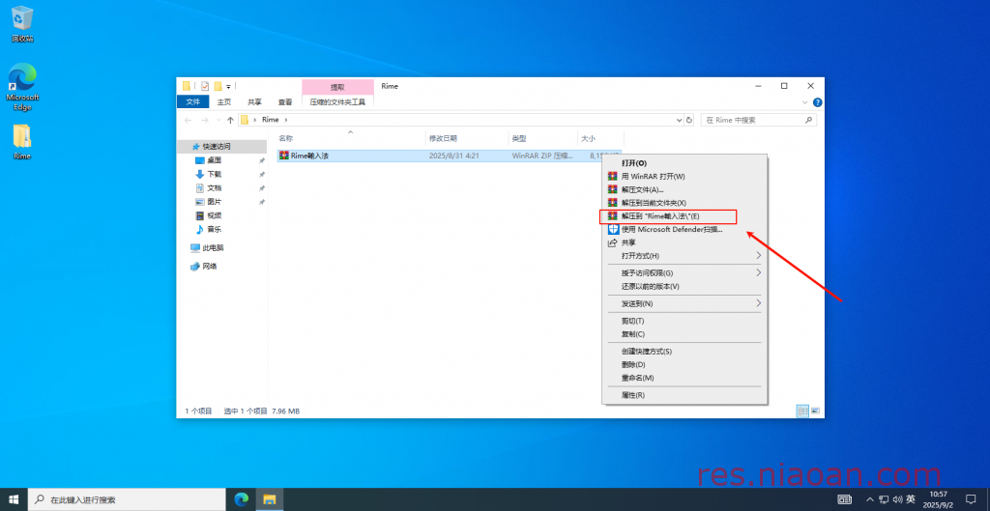Sort by the 修改日期 column header
This screenshot has width=990, height=511.
(467, 138)
